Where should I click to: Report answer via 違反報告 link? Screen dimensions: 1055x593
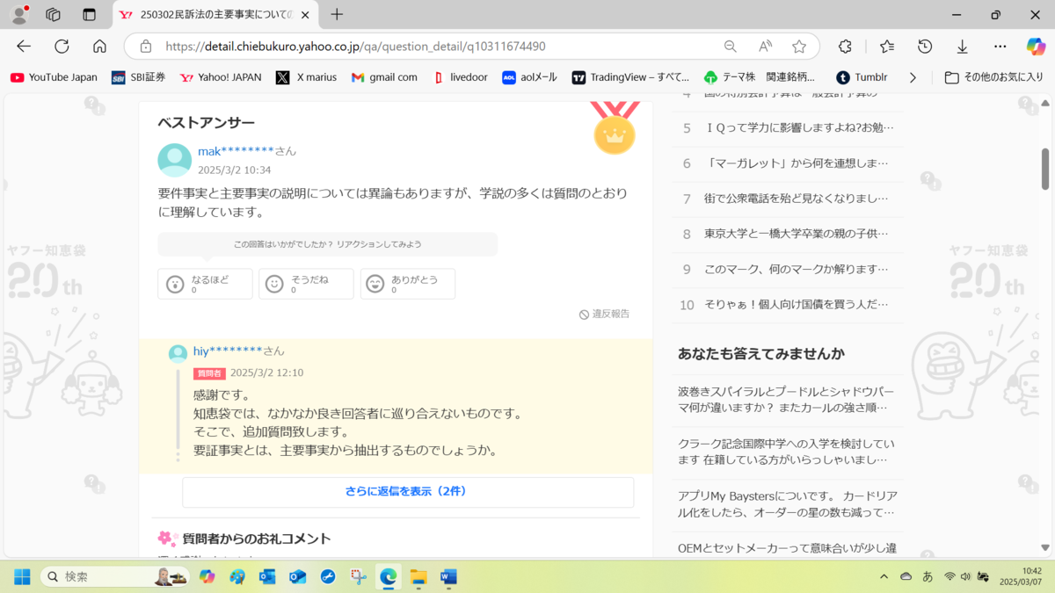coord(604,314)
